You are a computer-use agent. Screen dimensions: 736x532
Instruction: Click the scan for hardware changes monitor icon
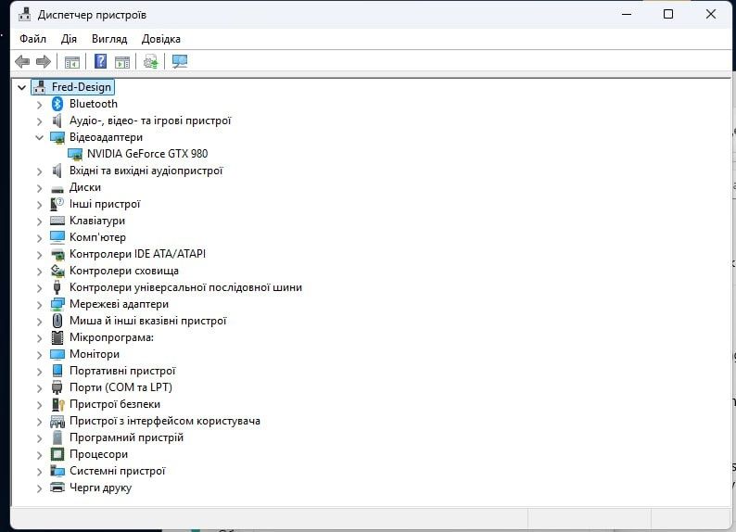point(180,61)
